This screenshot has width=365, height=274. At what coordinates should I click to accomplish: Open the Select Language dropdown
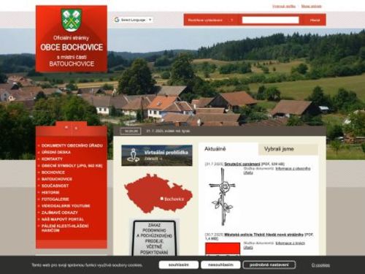point(134,20)
